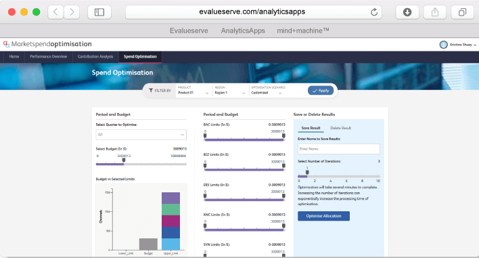Open the Evalueserve bookmark
The image size is (479, 258).
(x=189, y=30)
